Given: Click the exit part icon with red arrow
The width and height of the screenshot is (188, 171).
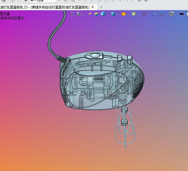Looking at the screenshot, I should click(x=72, y=14).
